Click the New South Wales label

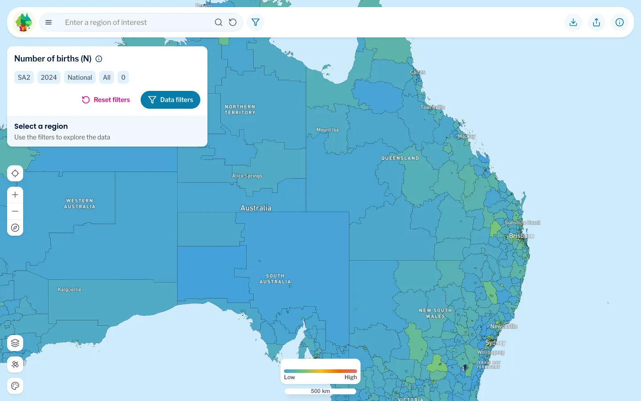tap(435, 313)
